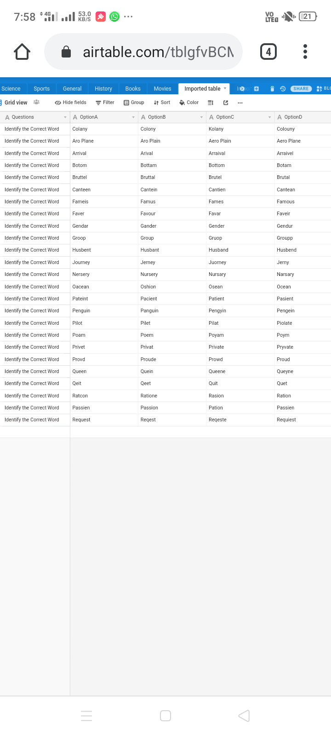Open Chrome's three-dot overflow menu
Image resolution: width=331 pixels, height=736 pixels.
[x=305, y=52]
